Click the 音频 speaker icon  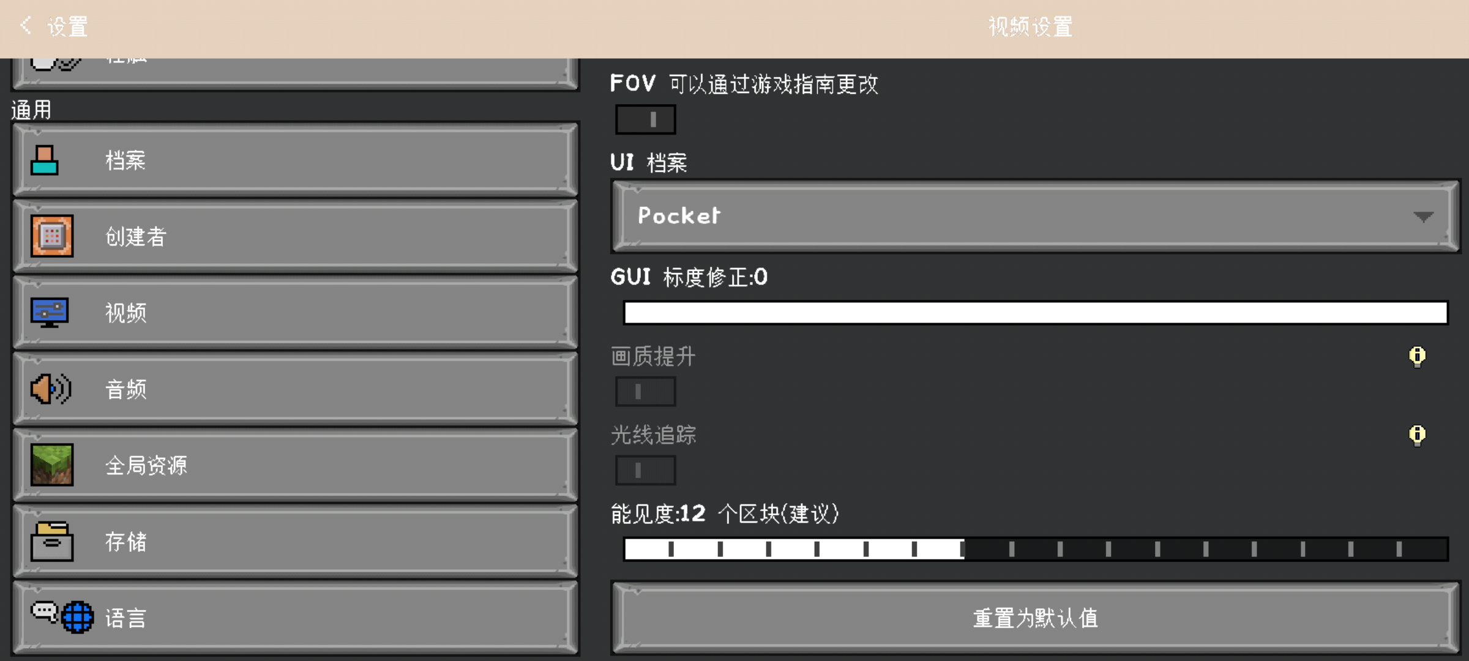(51, 389)
